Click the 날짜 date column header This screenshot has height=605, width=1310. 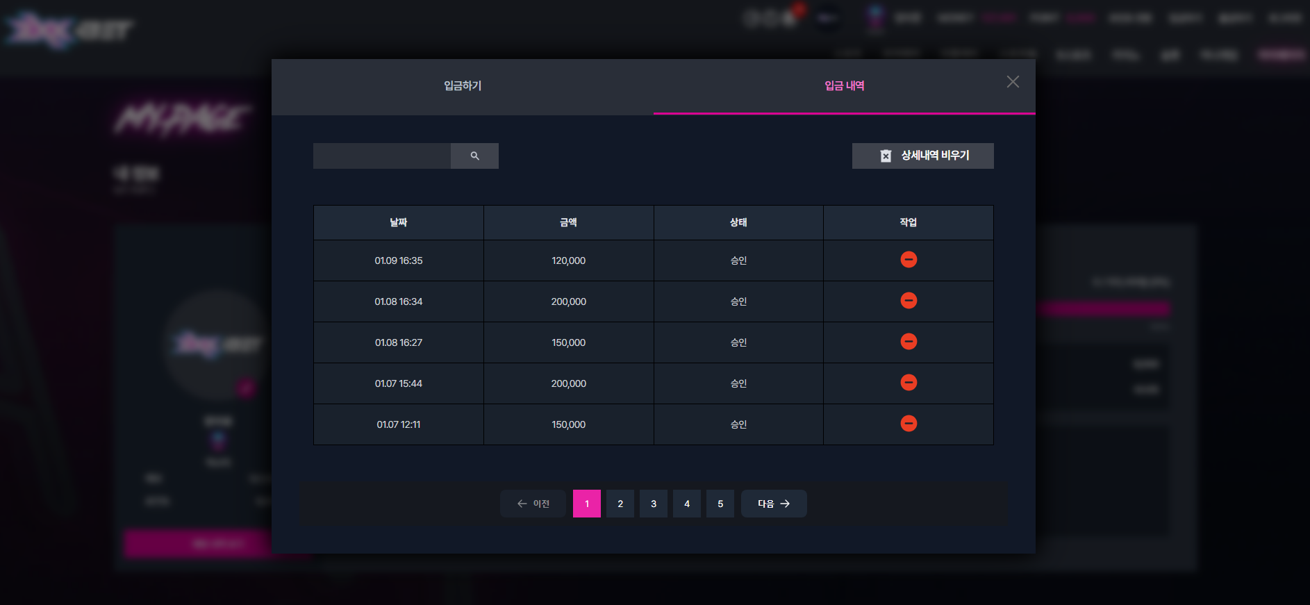(x=399, y=222)
